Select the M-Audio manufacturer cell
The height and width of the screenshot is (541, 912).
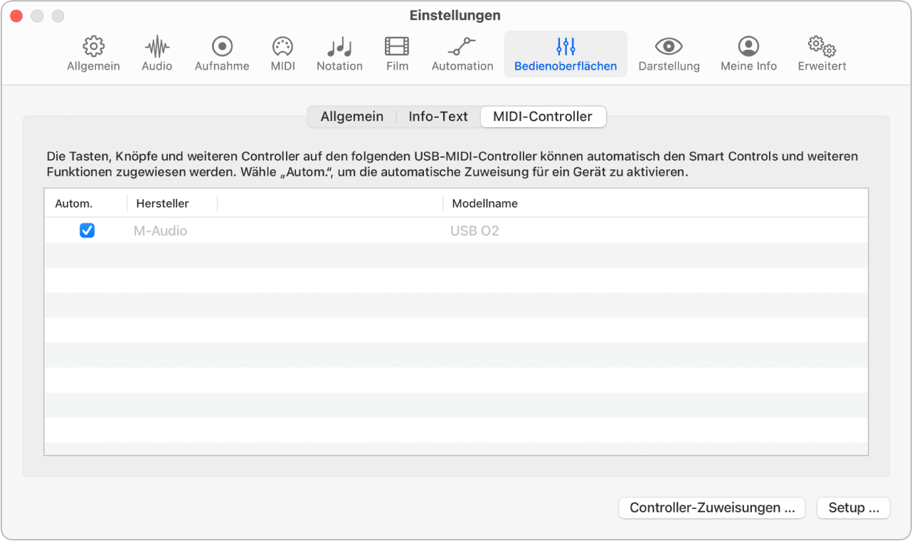(161, 231)
